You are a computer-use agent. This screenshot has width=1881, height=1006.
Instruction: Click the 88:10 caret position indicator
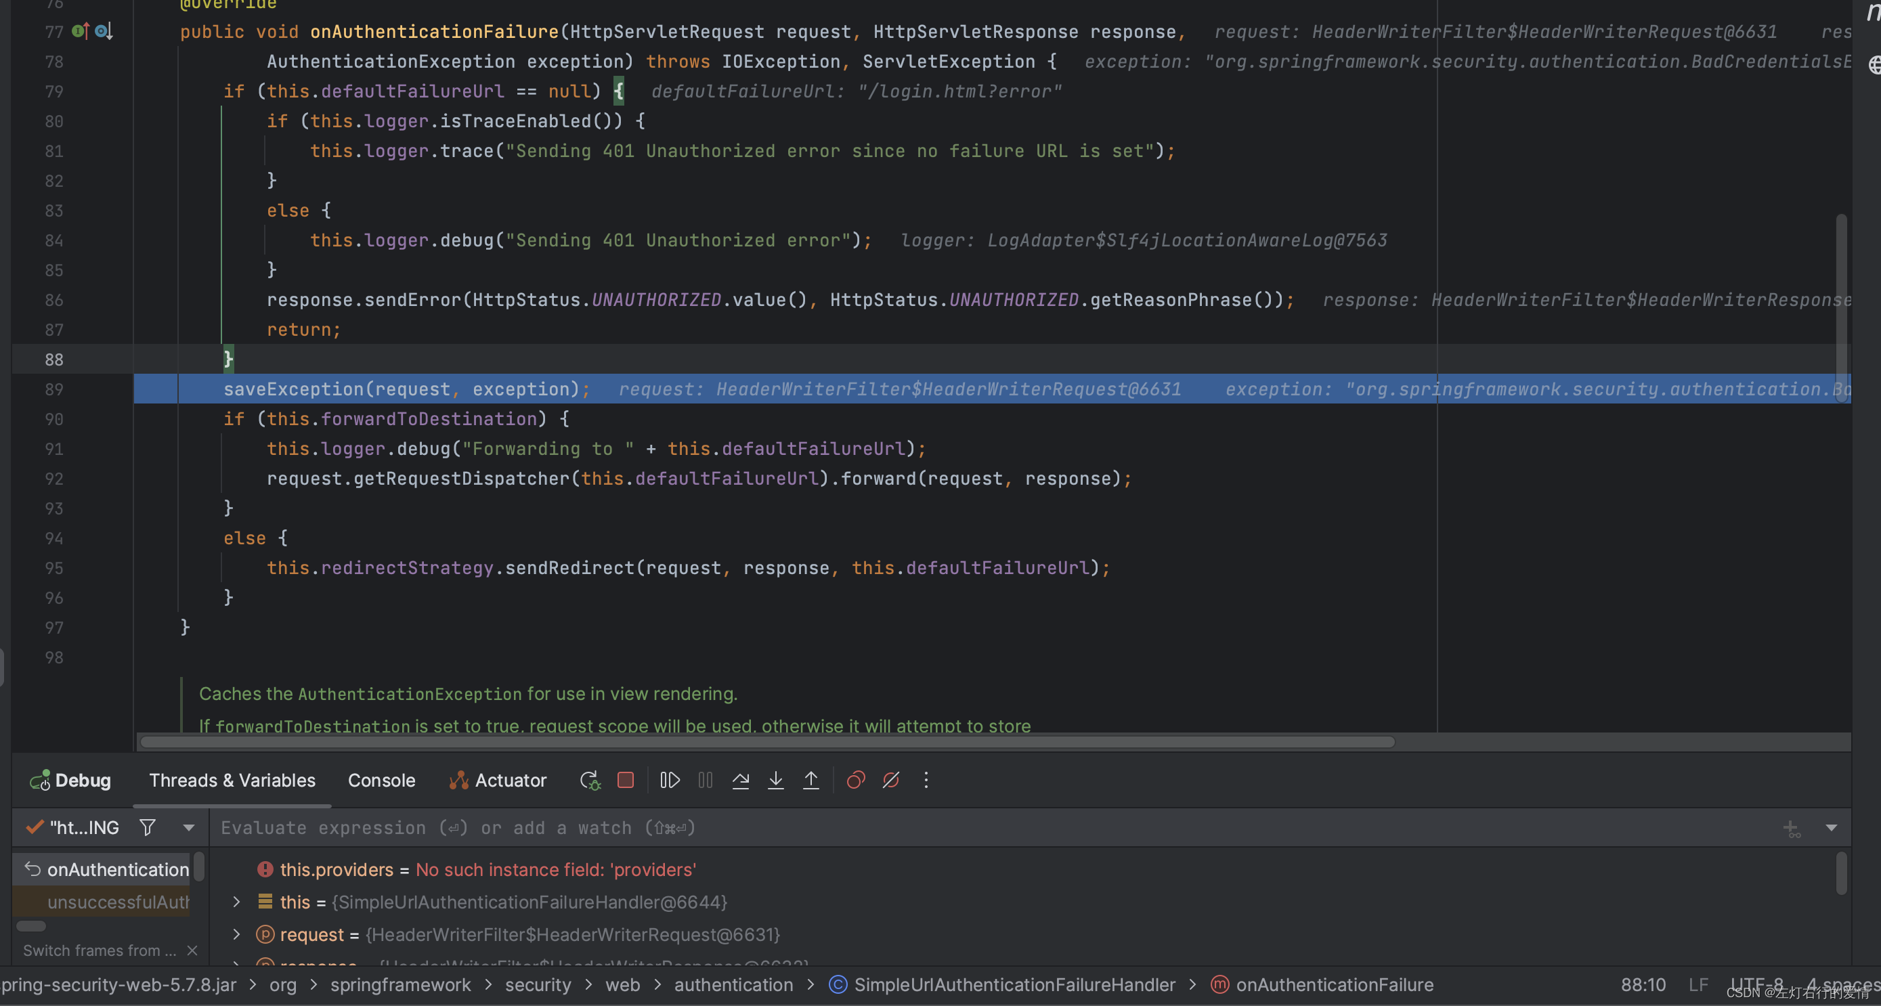(x=1643, y=985)
